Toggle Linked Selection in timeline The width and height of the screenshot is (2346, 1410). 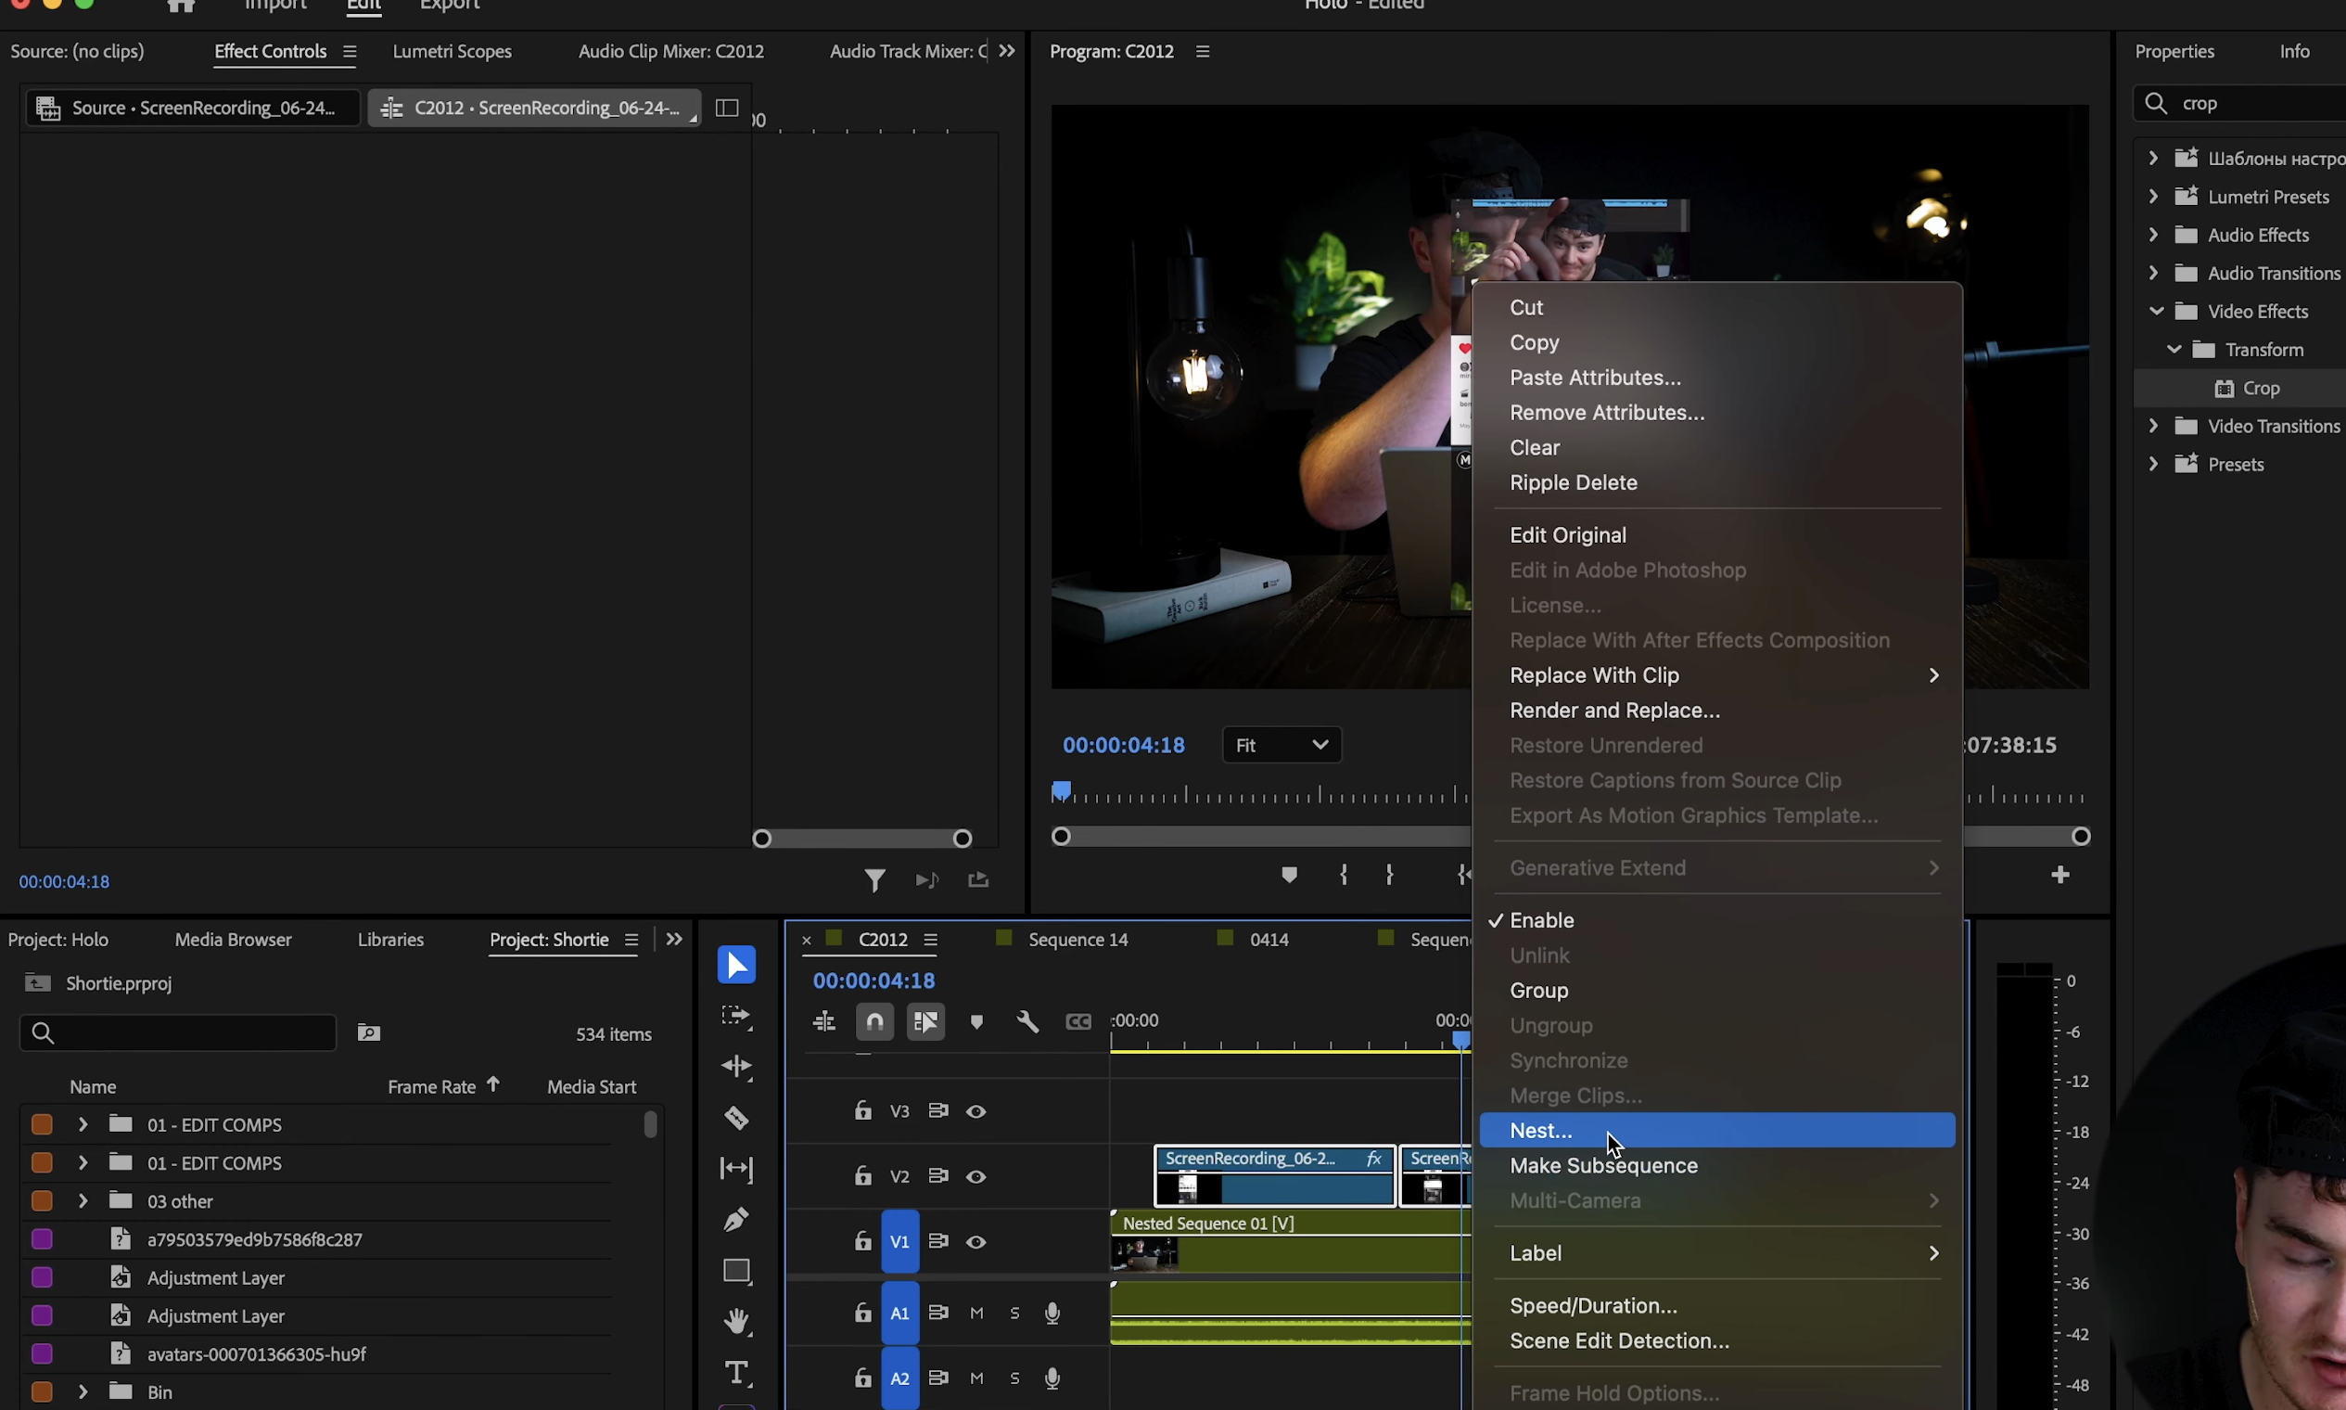coord(925,1021)
